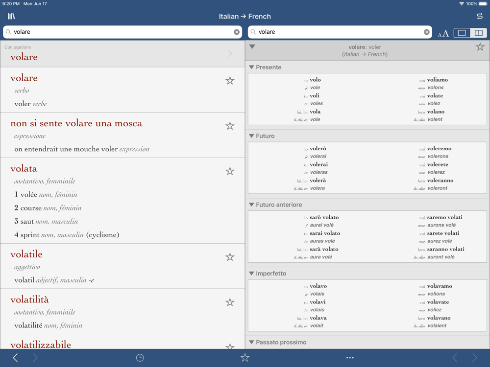Tap the left search magnifier icon

[x=8, y=32]
